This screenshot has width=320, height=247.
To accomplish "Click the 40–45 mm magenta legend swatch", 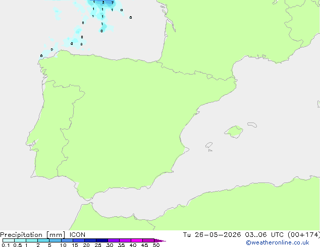I will (x=137, y=240).
